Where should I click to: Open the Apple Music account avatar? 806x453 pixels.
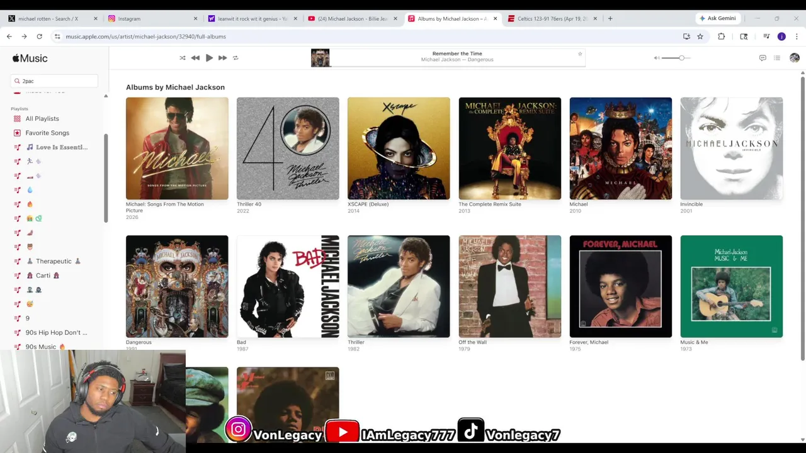795,58
